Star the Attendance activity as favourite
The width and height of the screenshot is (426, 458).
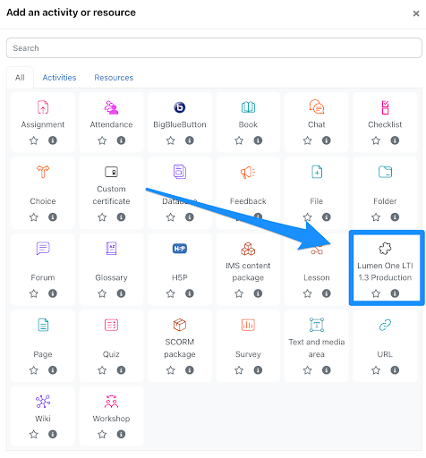[x=102, y=140]
